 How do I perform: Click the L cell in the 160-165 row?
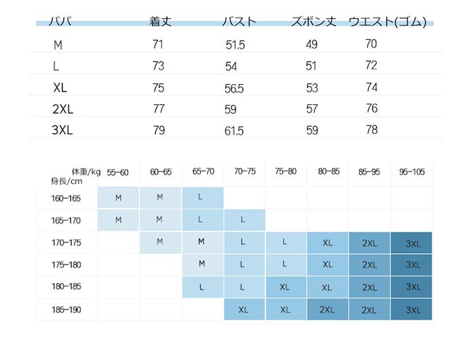pyautogui.click(x=202, y=198)
